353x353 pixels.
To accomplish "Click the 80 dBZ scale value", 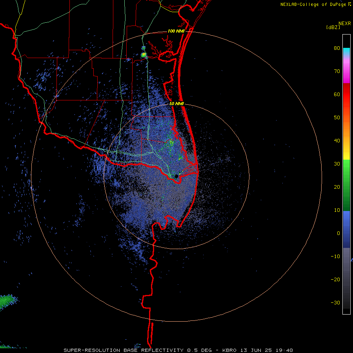I will [337, 48].
